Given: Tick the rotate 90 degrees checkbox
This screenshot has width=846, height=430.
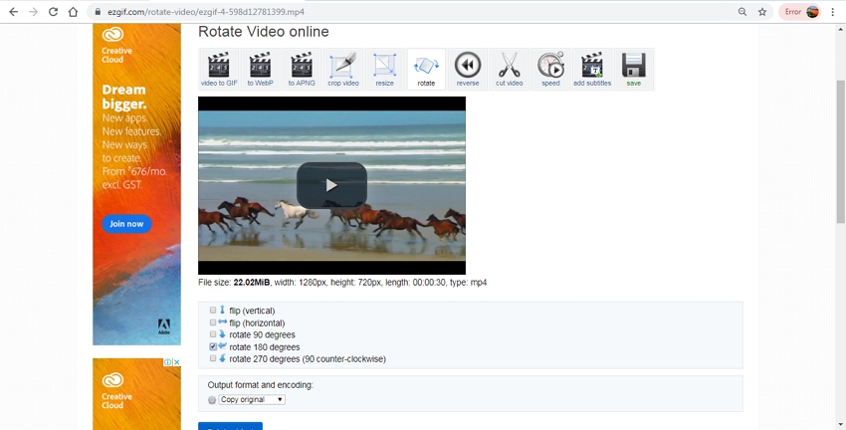Looking at the screenshot, I should pyautogui.click(x=213, y=334).
